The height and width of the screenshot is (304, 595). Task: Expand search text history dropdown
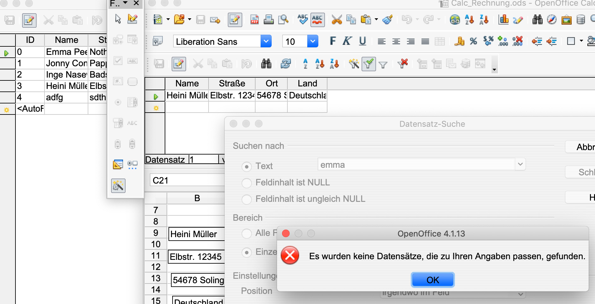(x=520, y=164)
